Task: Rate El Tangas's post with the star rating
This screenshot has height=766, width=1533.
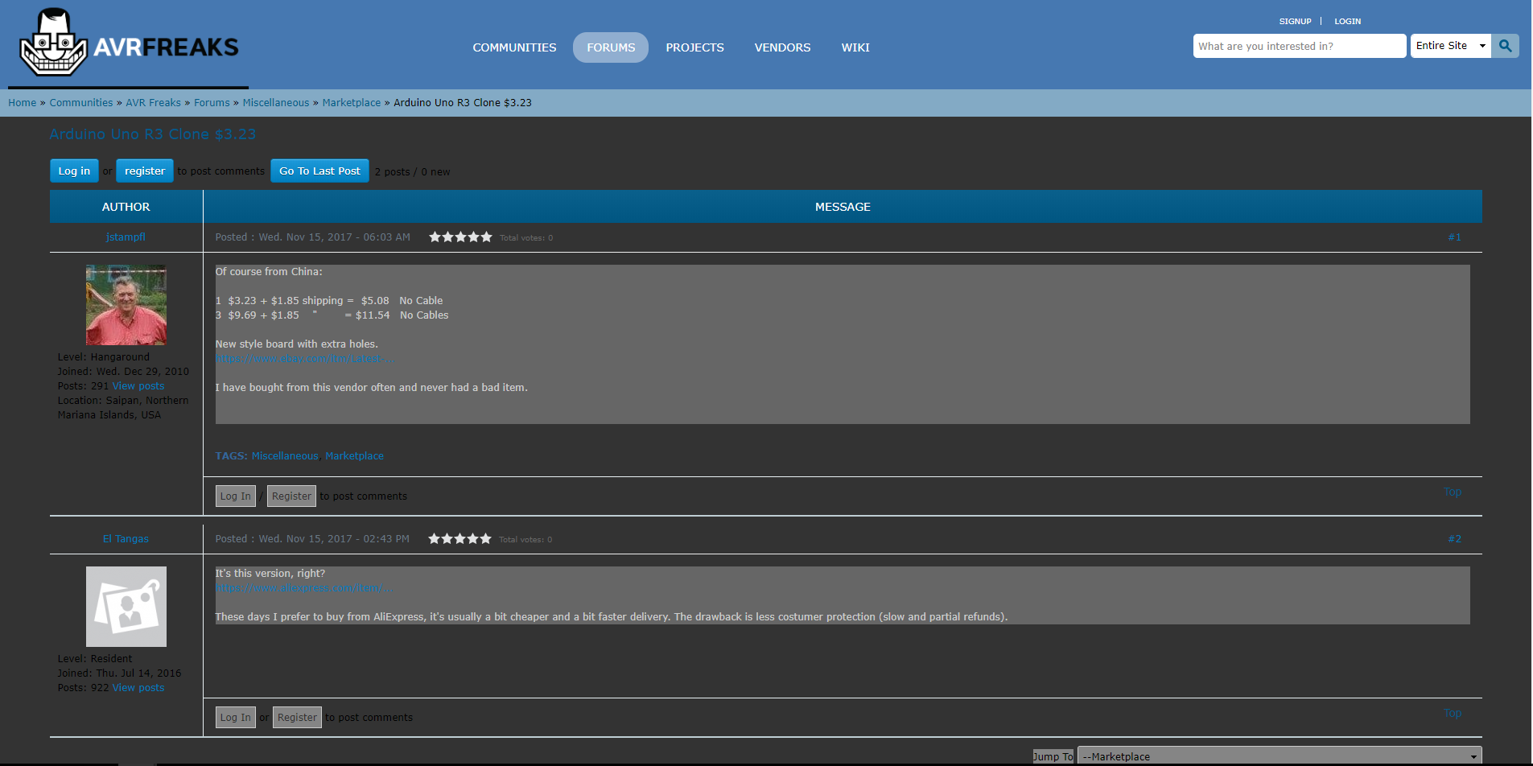Action: pos(459,538)
